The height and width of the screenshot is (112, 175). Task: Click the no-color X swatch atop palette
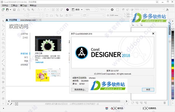click(173, 30)
